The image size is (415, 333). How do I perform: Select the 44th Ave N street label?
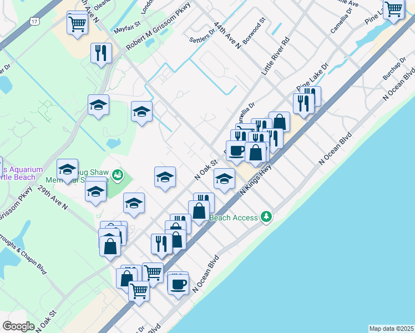227,35
